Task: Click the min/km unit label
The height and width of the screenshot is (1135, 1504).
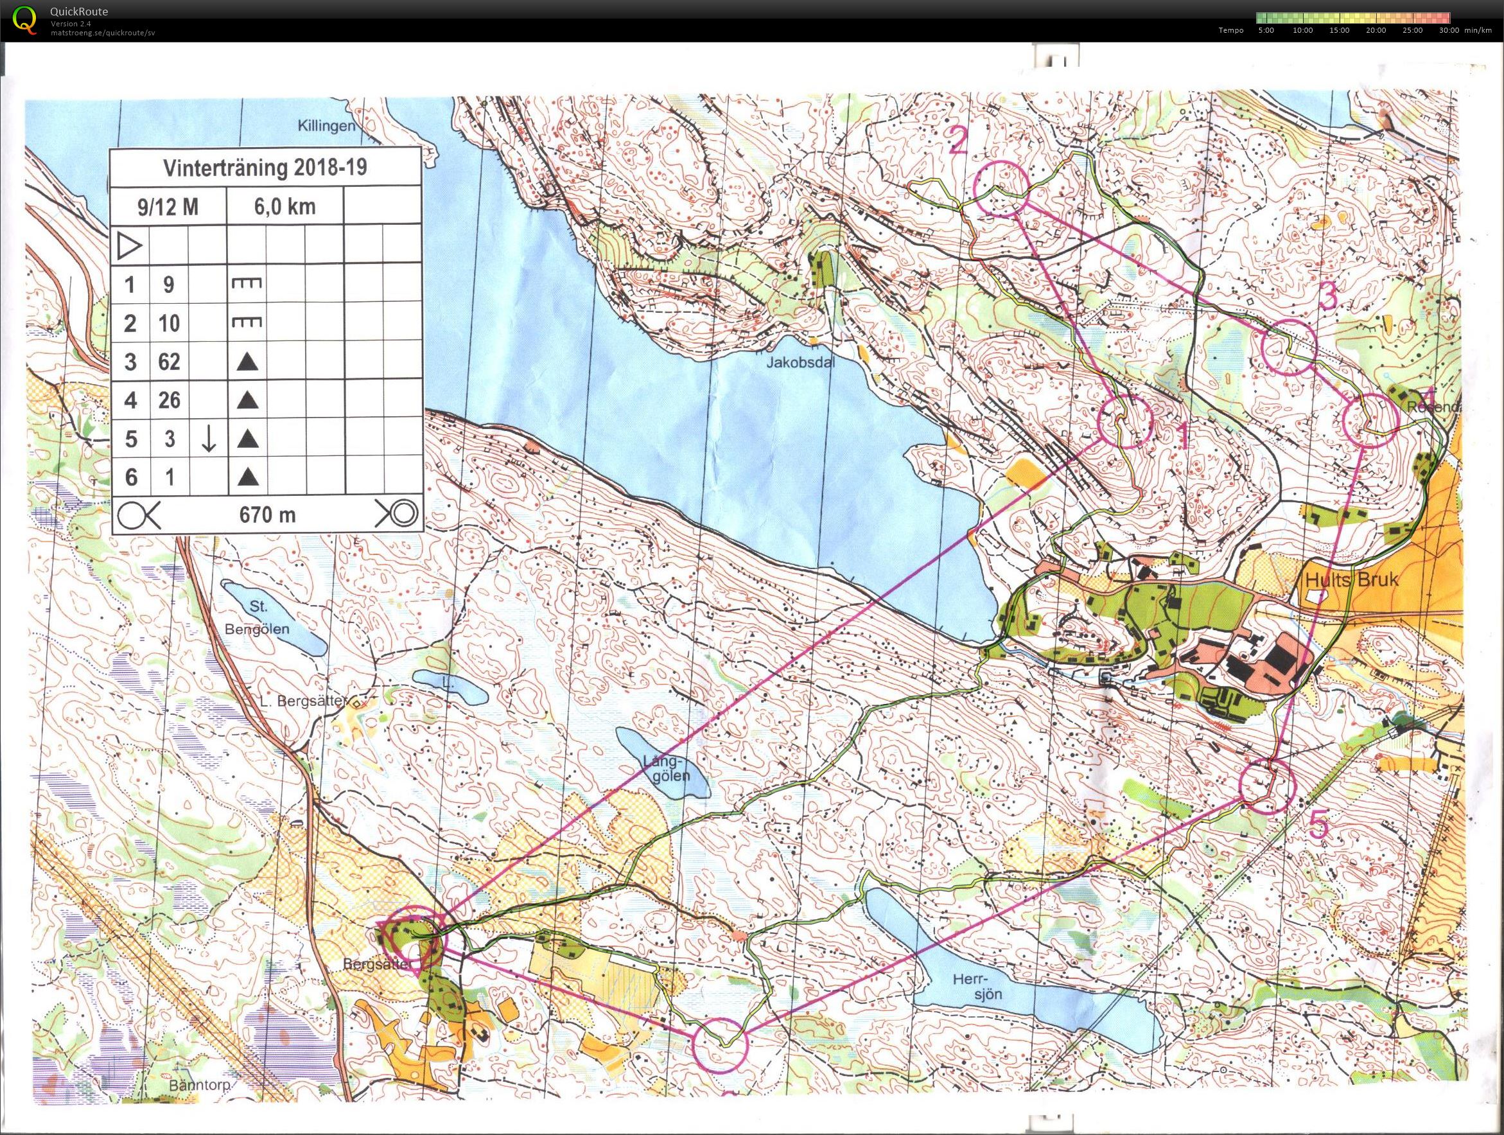Action: (1477, 31)
